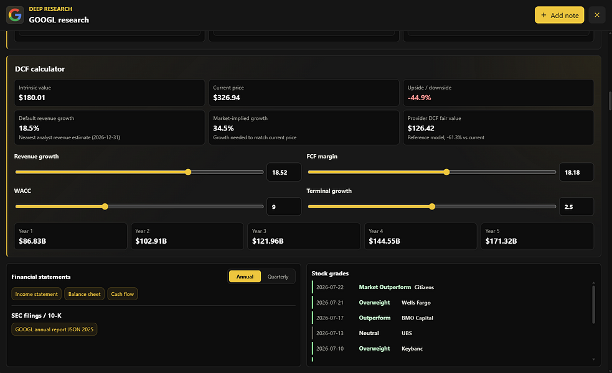Switch financial statements to Quarterly

coord(278,277)
